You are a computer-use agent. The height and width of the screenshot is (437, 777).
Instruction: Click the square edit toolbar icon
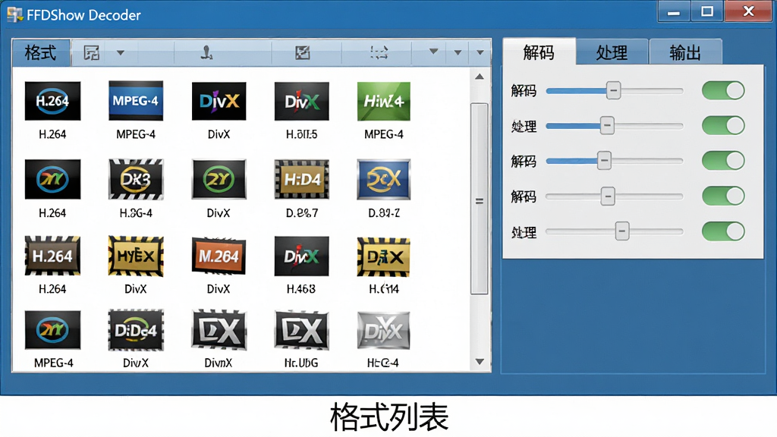[302, 52]
